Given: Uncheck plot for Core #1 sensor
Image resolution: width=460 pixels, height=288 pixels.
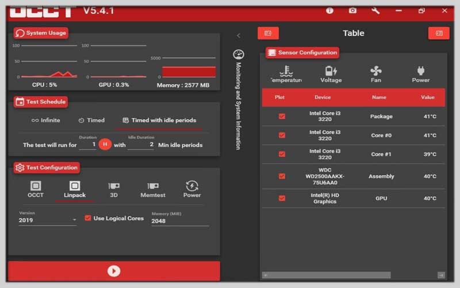Looking at the screenshot, I should point(282,154).
